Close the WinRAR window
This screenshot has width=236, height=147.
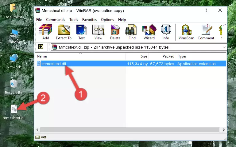pos(220,10)
